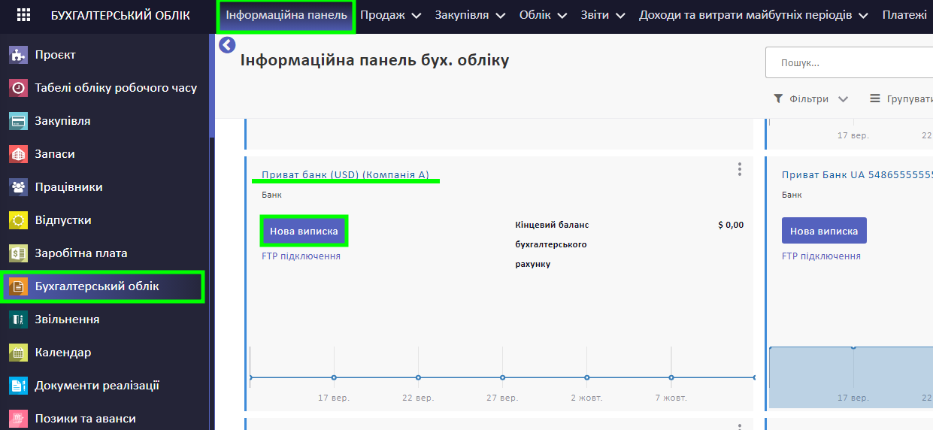
Task: Click the Працівники people icon
Action: tap(19, 187)
